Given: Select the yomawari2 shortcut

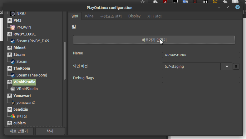Looking at the screenshot, I should coord(26,103).
